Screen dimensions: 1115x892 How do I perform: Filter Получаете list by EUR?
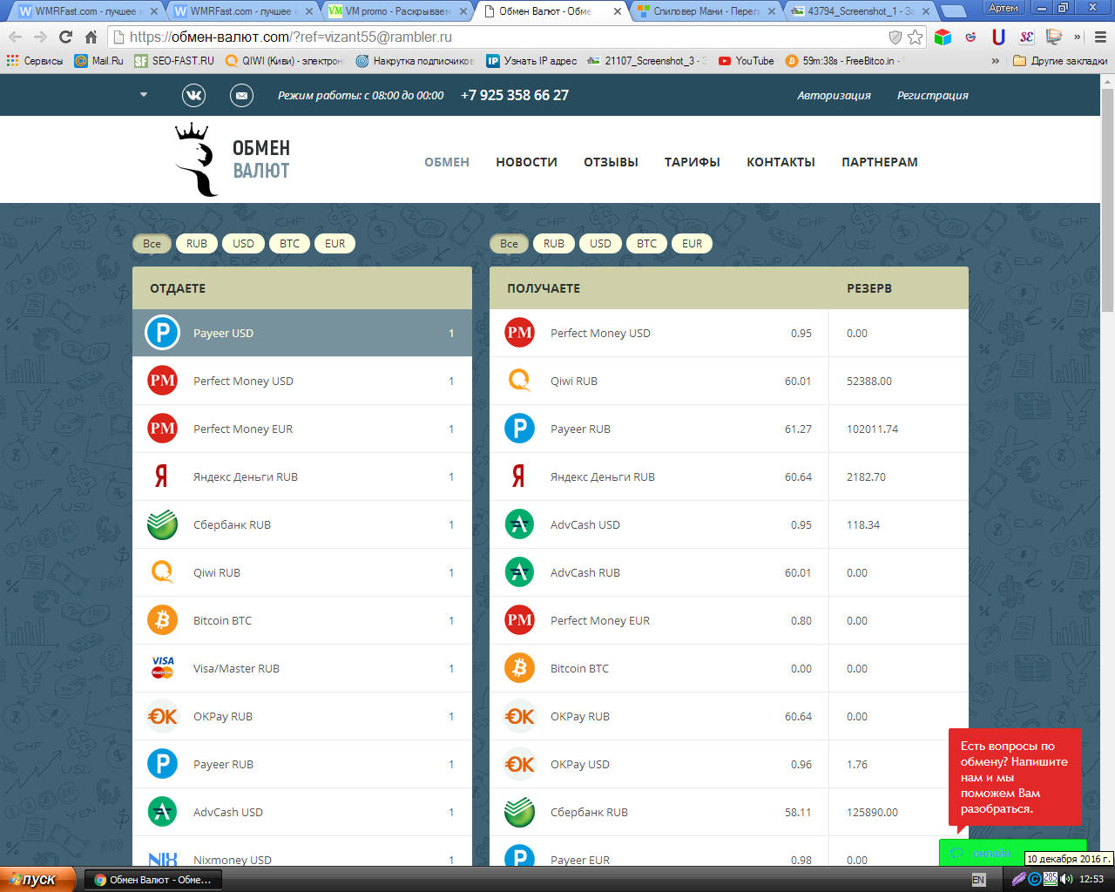pos(692,244)
